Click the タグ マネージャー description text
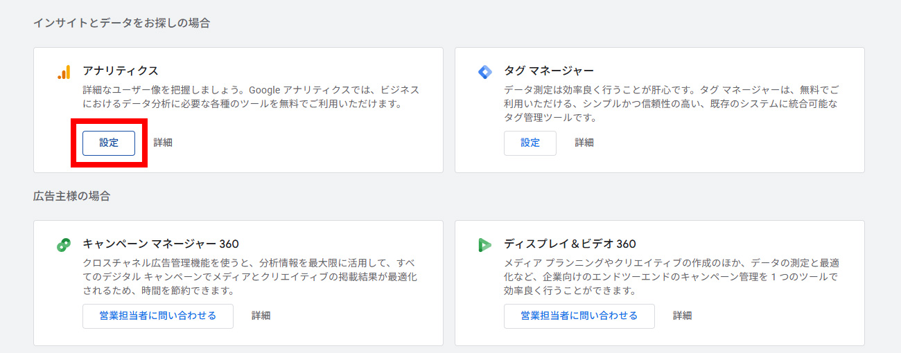Image resolution: width=901 pixels, height=353 pixels. point(671,104)
